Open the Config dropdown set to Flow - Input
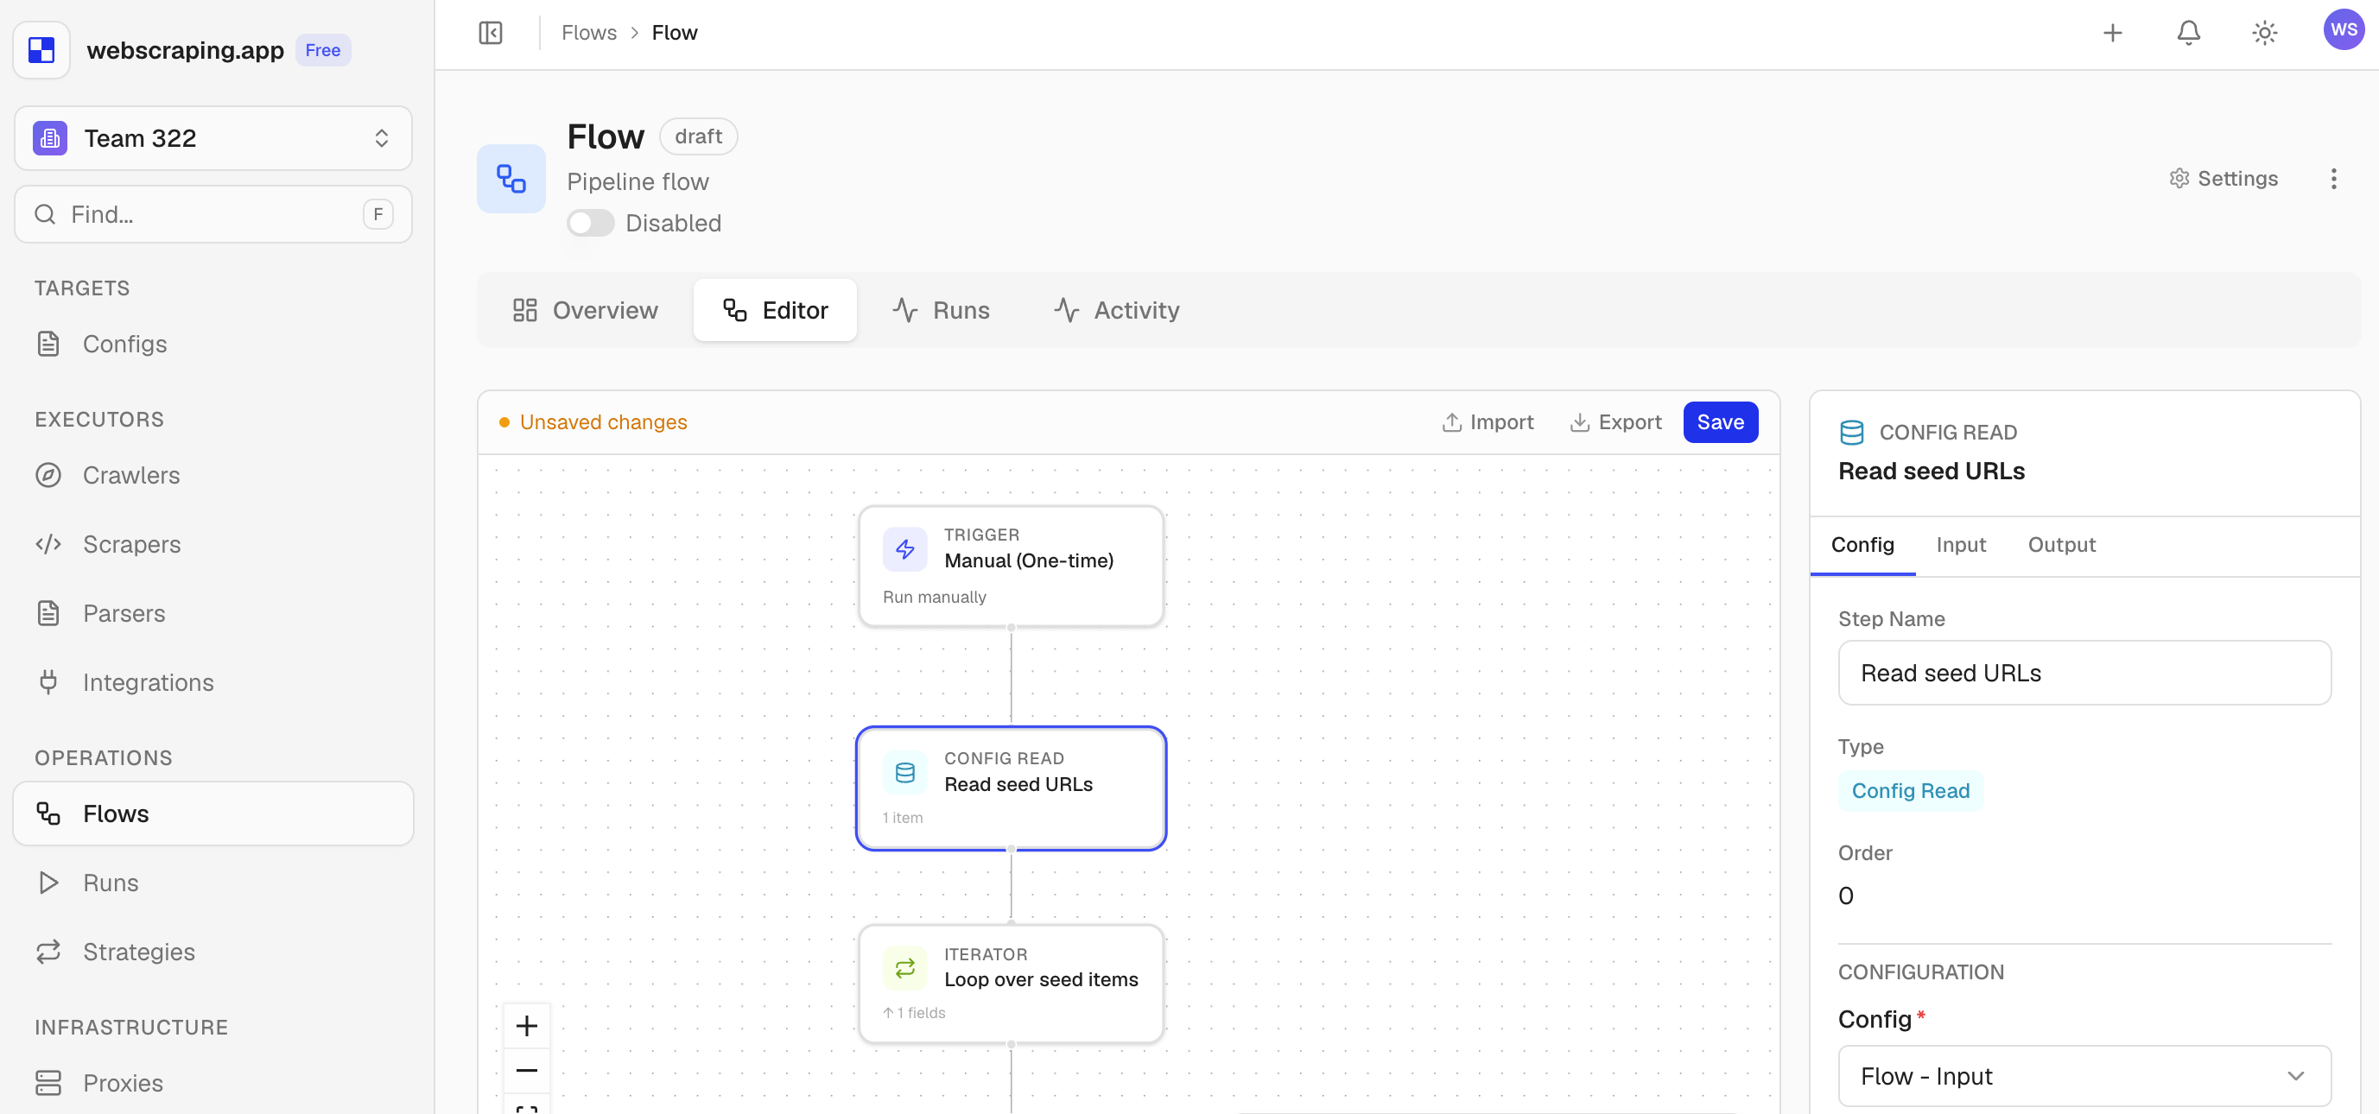 click(2084, 1076)
